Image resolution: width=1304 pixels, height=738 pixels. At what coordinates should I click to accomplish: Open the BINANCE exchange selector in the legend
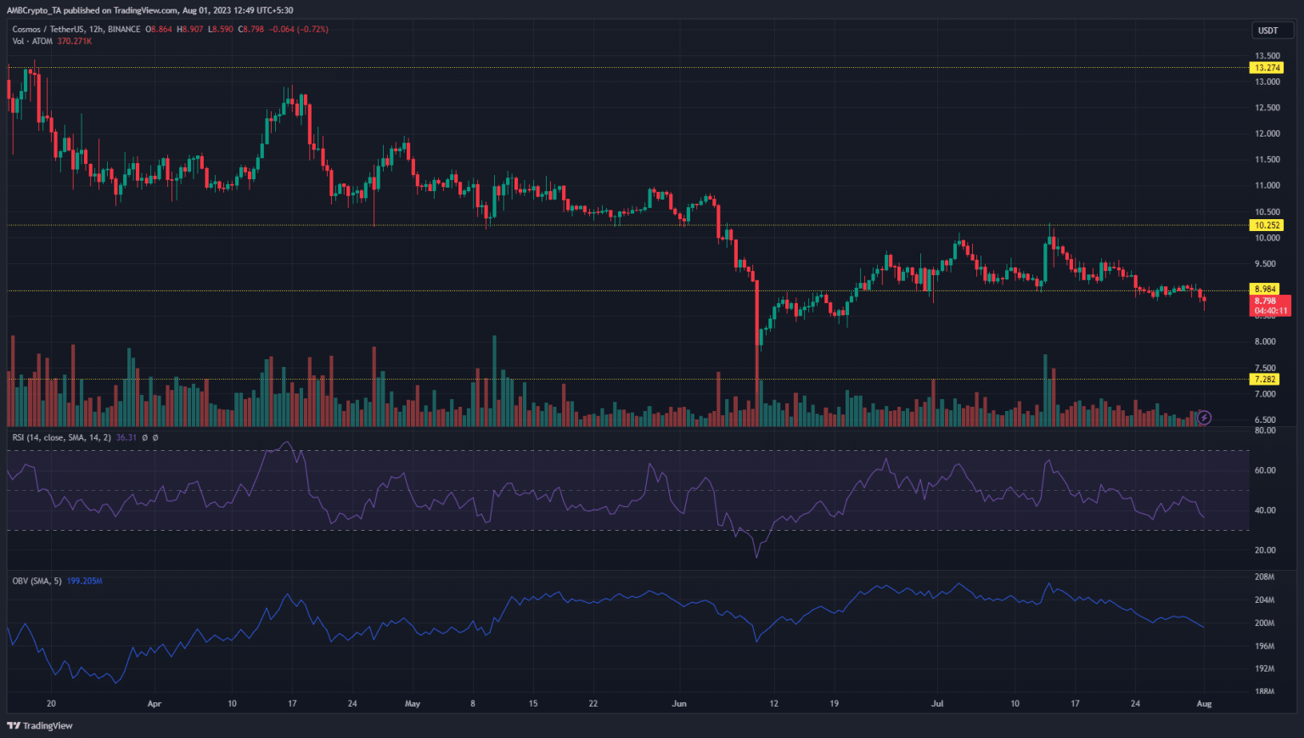point(124,30)
